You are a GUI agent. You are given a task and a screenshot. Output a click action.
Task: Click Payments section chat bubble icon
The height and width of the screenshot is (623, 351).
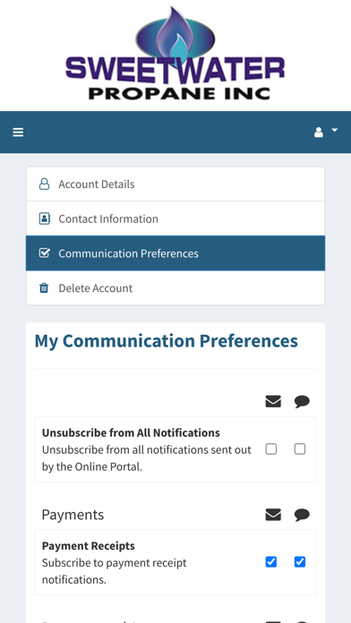tap(302, 515)
